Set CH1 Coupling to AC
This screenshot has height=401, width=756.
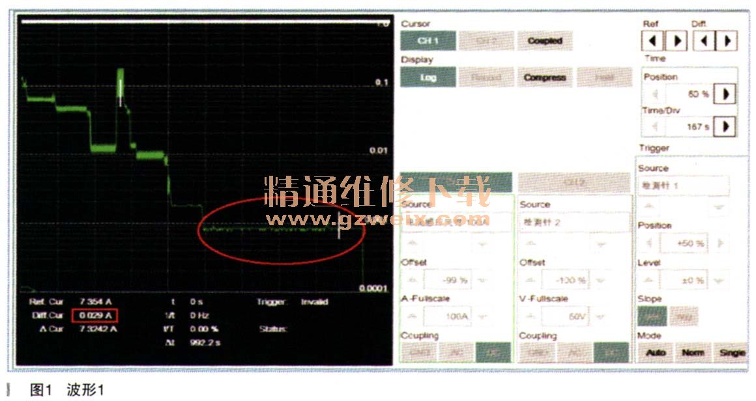(456, 352)
